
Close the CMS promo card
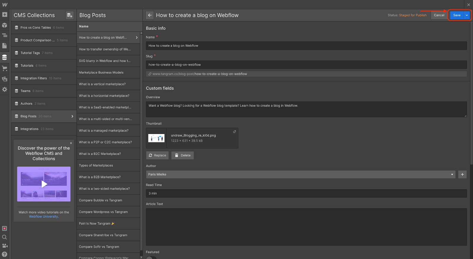click(71, 143)
